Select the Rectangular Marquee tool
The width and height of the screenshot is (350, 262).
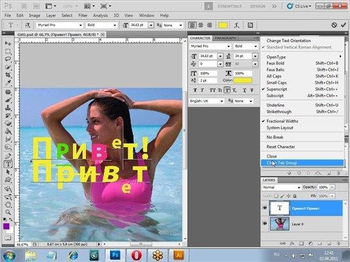8,52
